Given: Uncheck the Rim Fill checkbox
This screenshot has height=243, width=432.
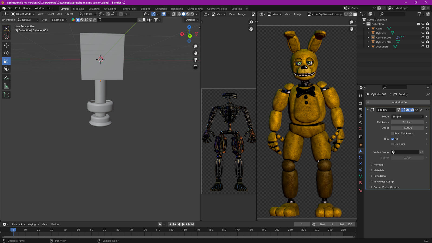Looking at the screenshot, I should pos(392,139).
